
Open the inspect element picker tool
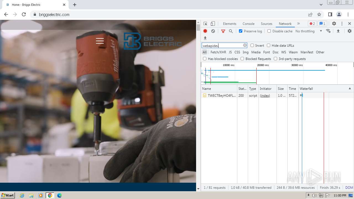(x=205, y=24)
